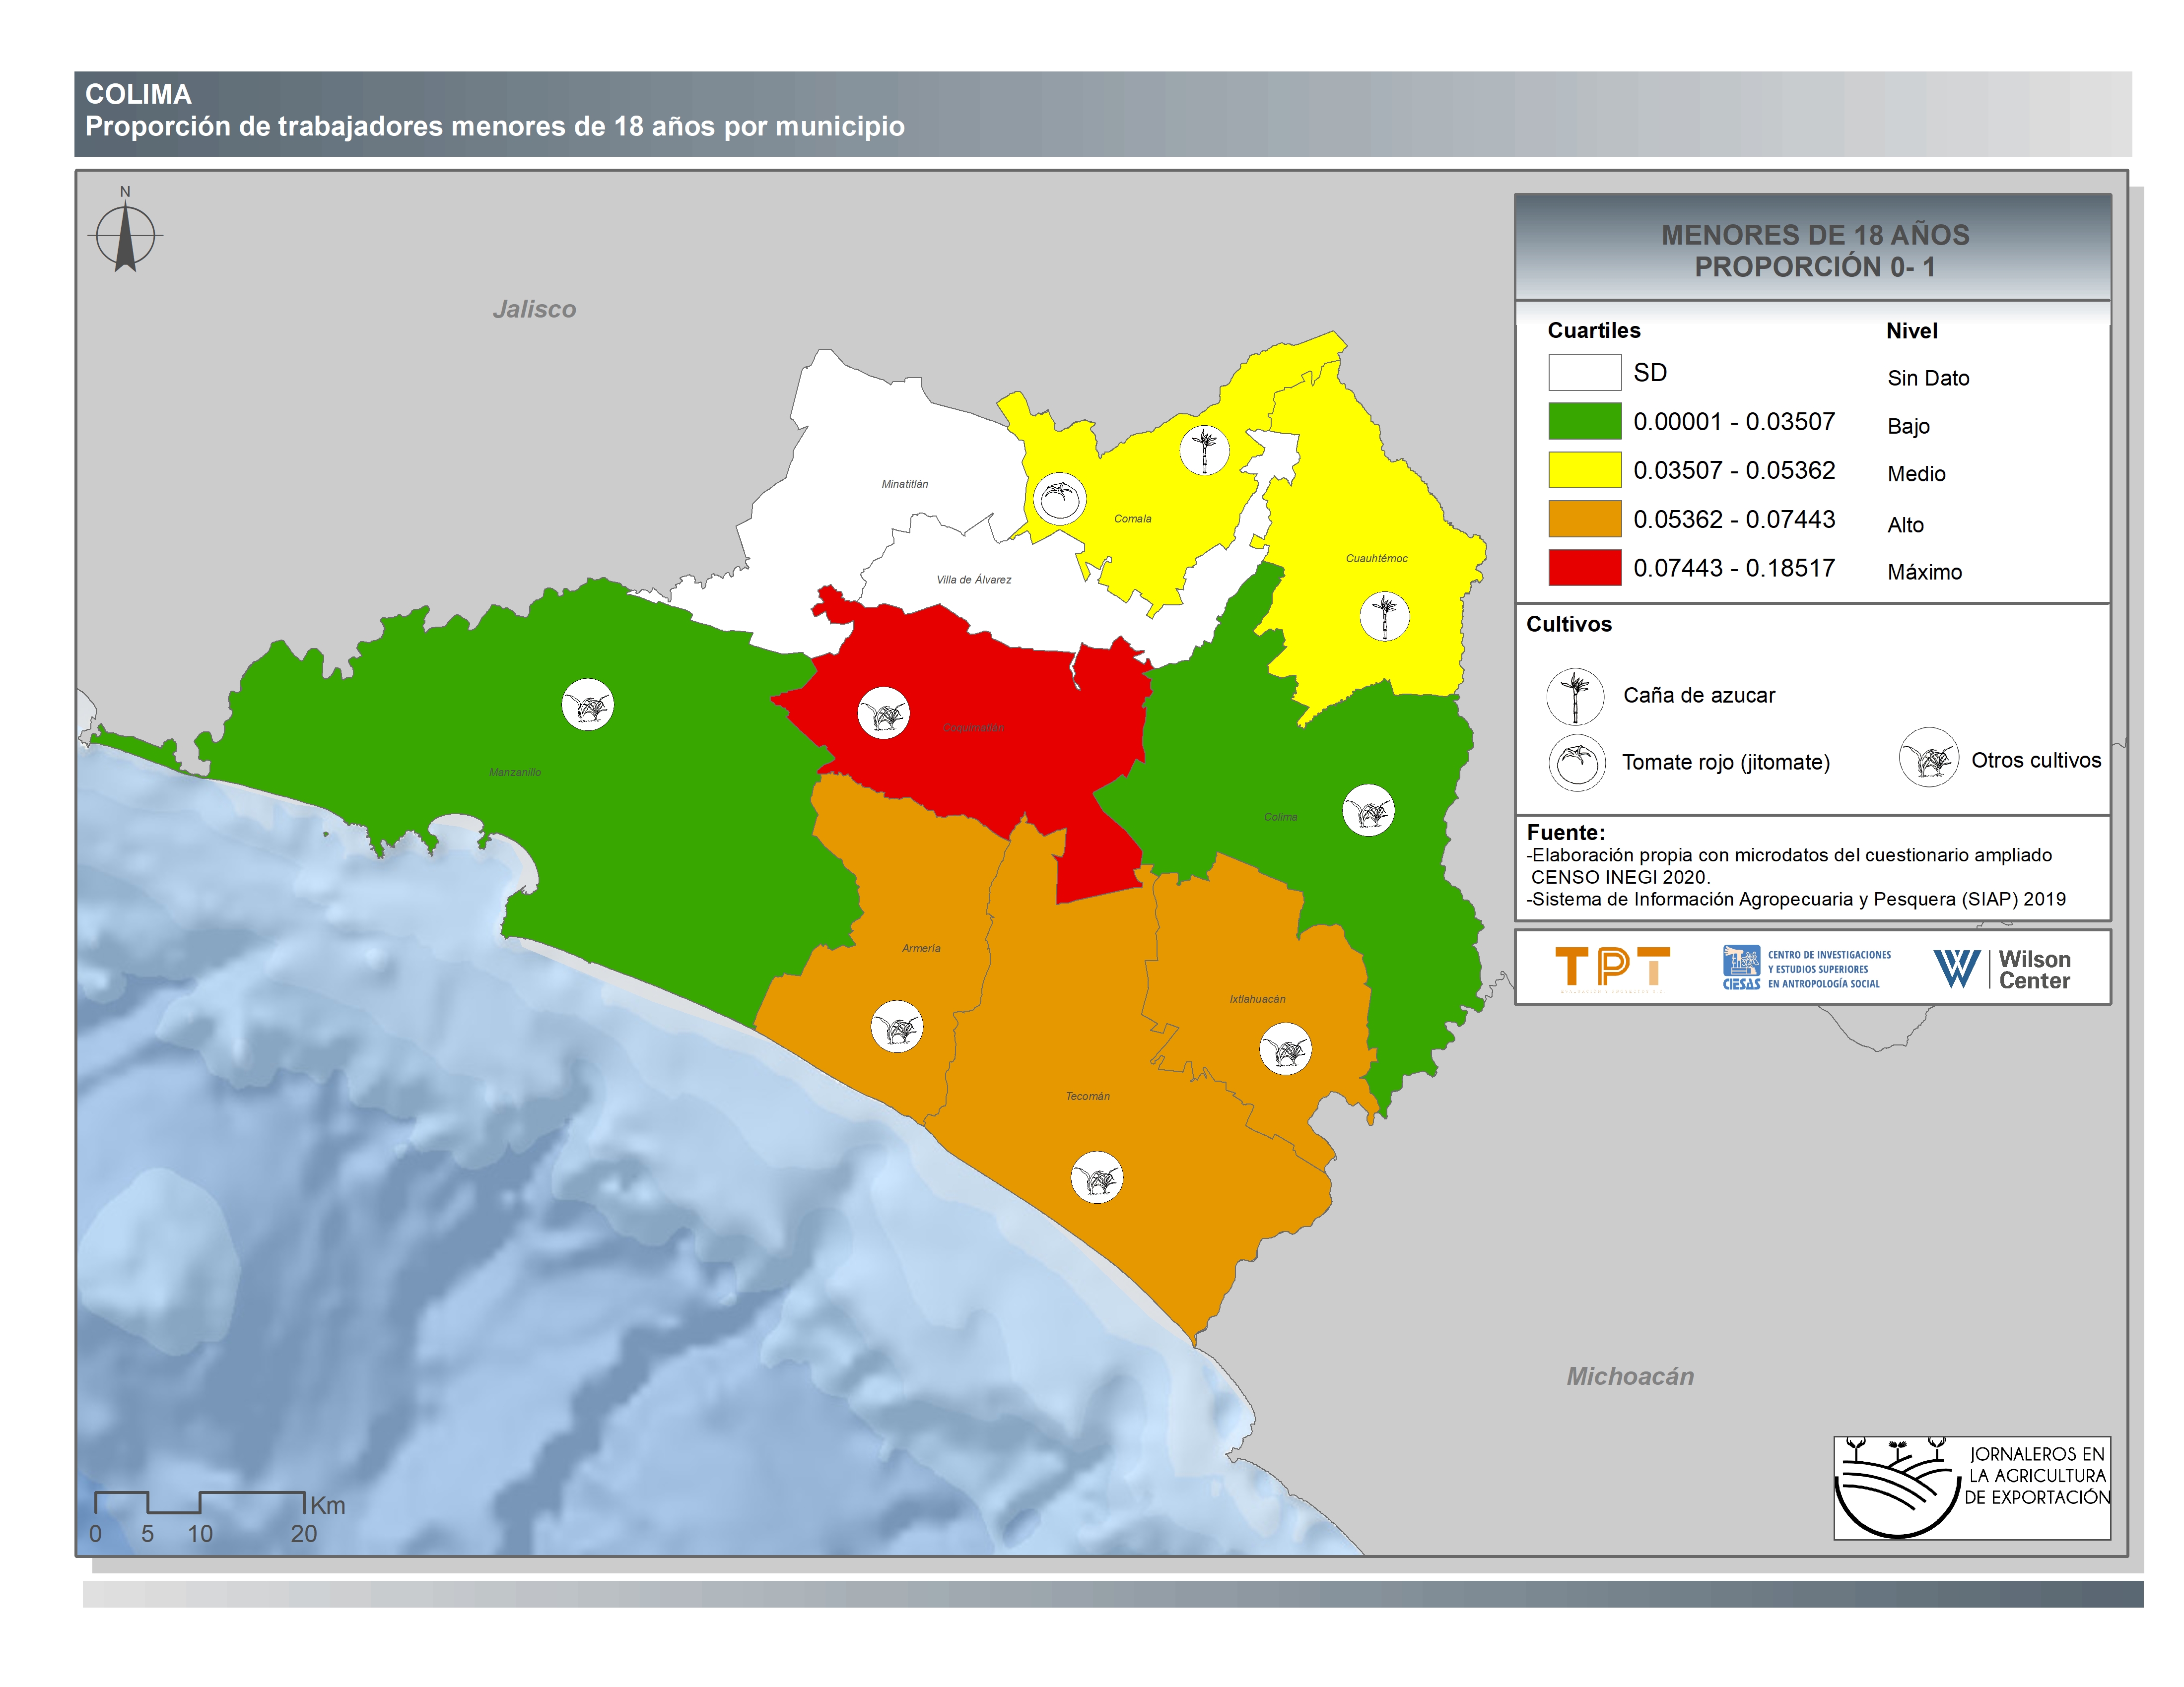
Task: Click the Wilson Center logo
Action: coord(2002,969)
